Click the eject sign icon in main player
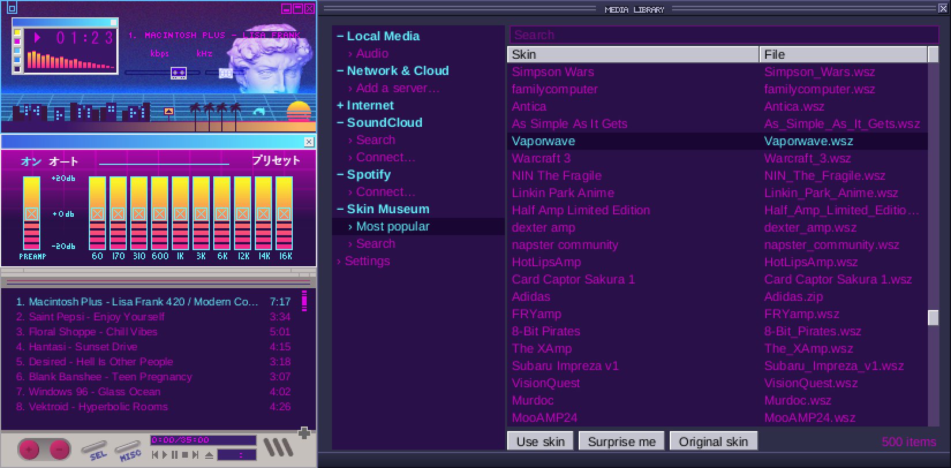The width and height of the screenshot is (951, 468). [169, 111]
